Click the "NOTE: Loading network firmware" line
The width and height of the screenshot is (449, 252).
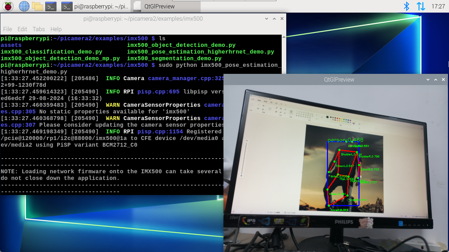click(x=112, y=171)
